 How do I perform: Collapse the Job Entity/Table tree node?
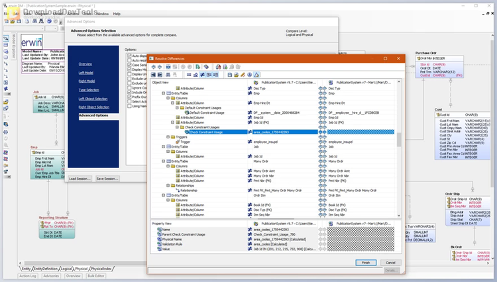coord(164,147)
